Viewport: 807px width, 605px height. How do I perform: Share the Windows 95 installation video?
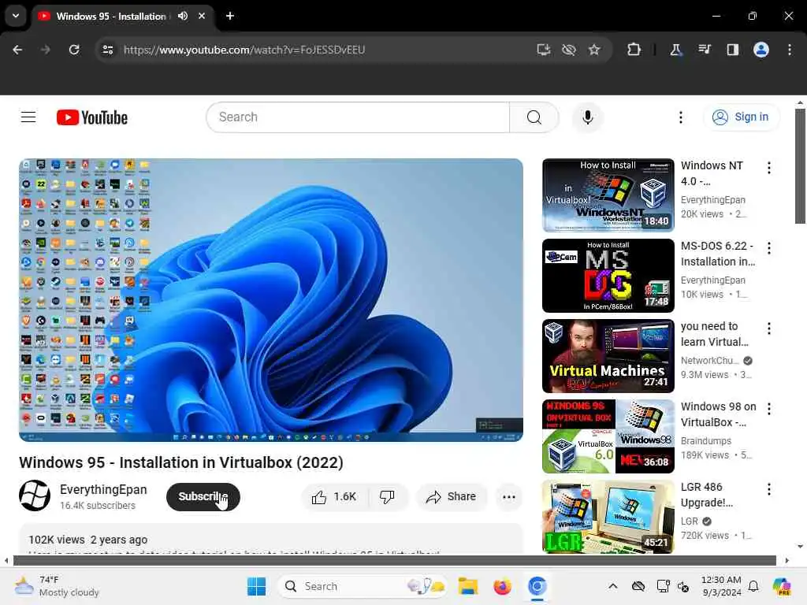[x=451, y=496]
